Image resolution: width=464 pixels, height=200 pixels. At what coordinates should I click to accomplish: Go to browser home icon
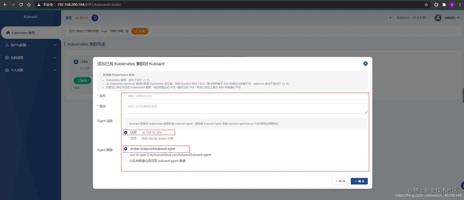(x=29, y=5)
